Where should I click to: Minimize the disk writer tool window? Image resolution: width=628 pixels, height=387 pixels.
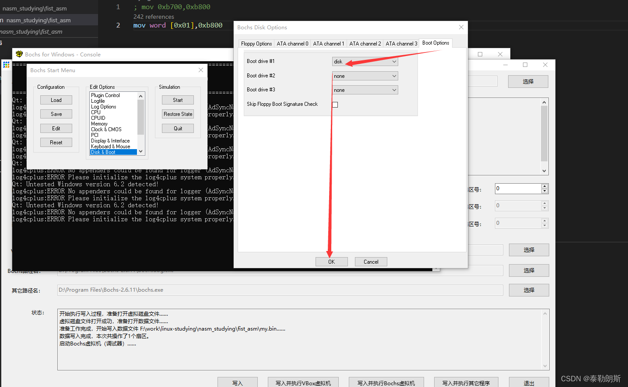click(505, 65)
